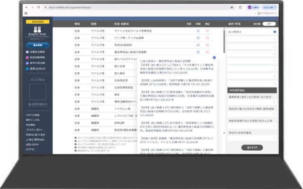Click pink square for サイトメガロウイルス row

[x=207, y=31]
